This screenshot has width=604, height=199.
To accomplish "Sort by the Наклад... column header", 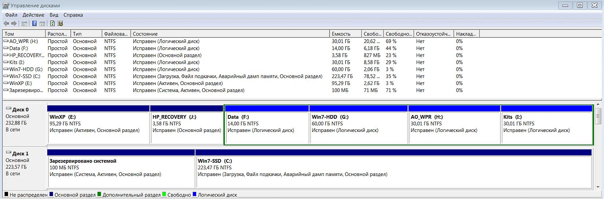I will [x=466, y=34].
